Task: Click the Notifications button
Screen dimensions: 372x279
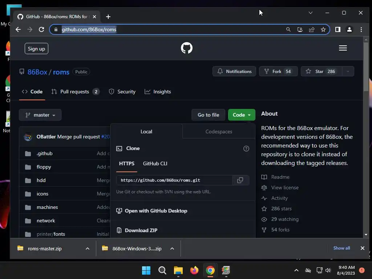Action: (x=234, y=72)
